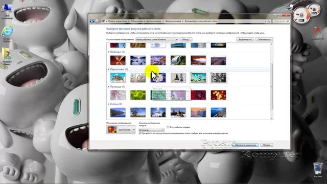This screenshot has width=327, height=184.
Task: Select the cathedral domes Russia thumbnail
Action: (x=178, y=112)
